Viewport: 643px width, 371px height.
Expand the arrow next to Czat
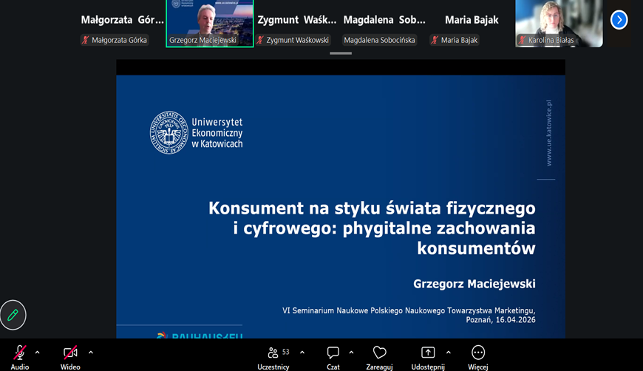(x=351, y=353)
